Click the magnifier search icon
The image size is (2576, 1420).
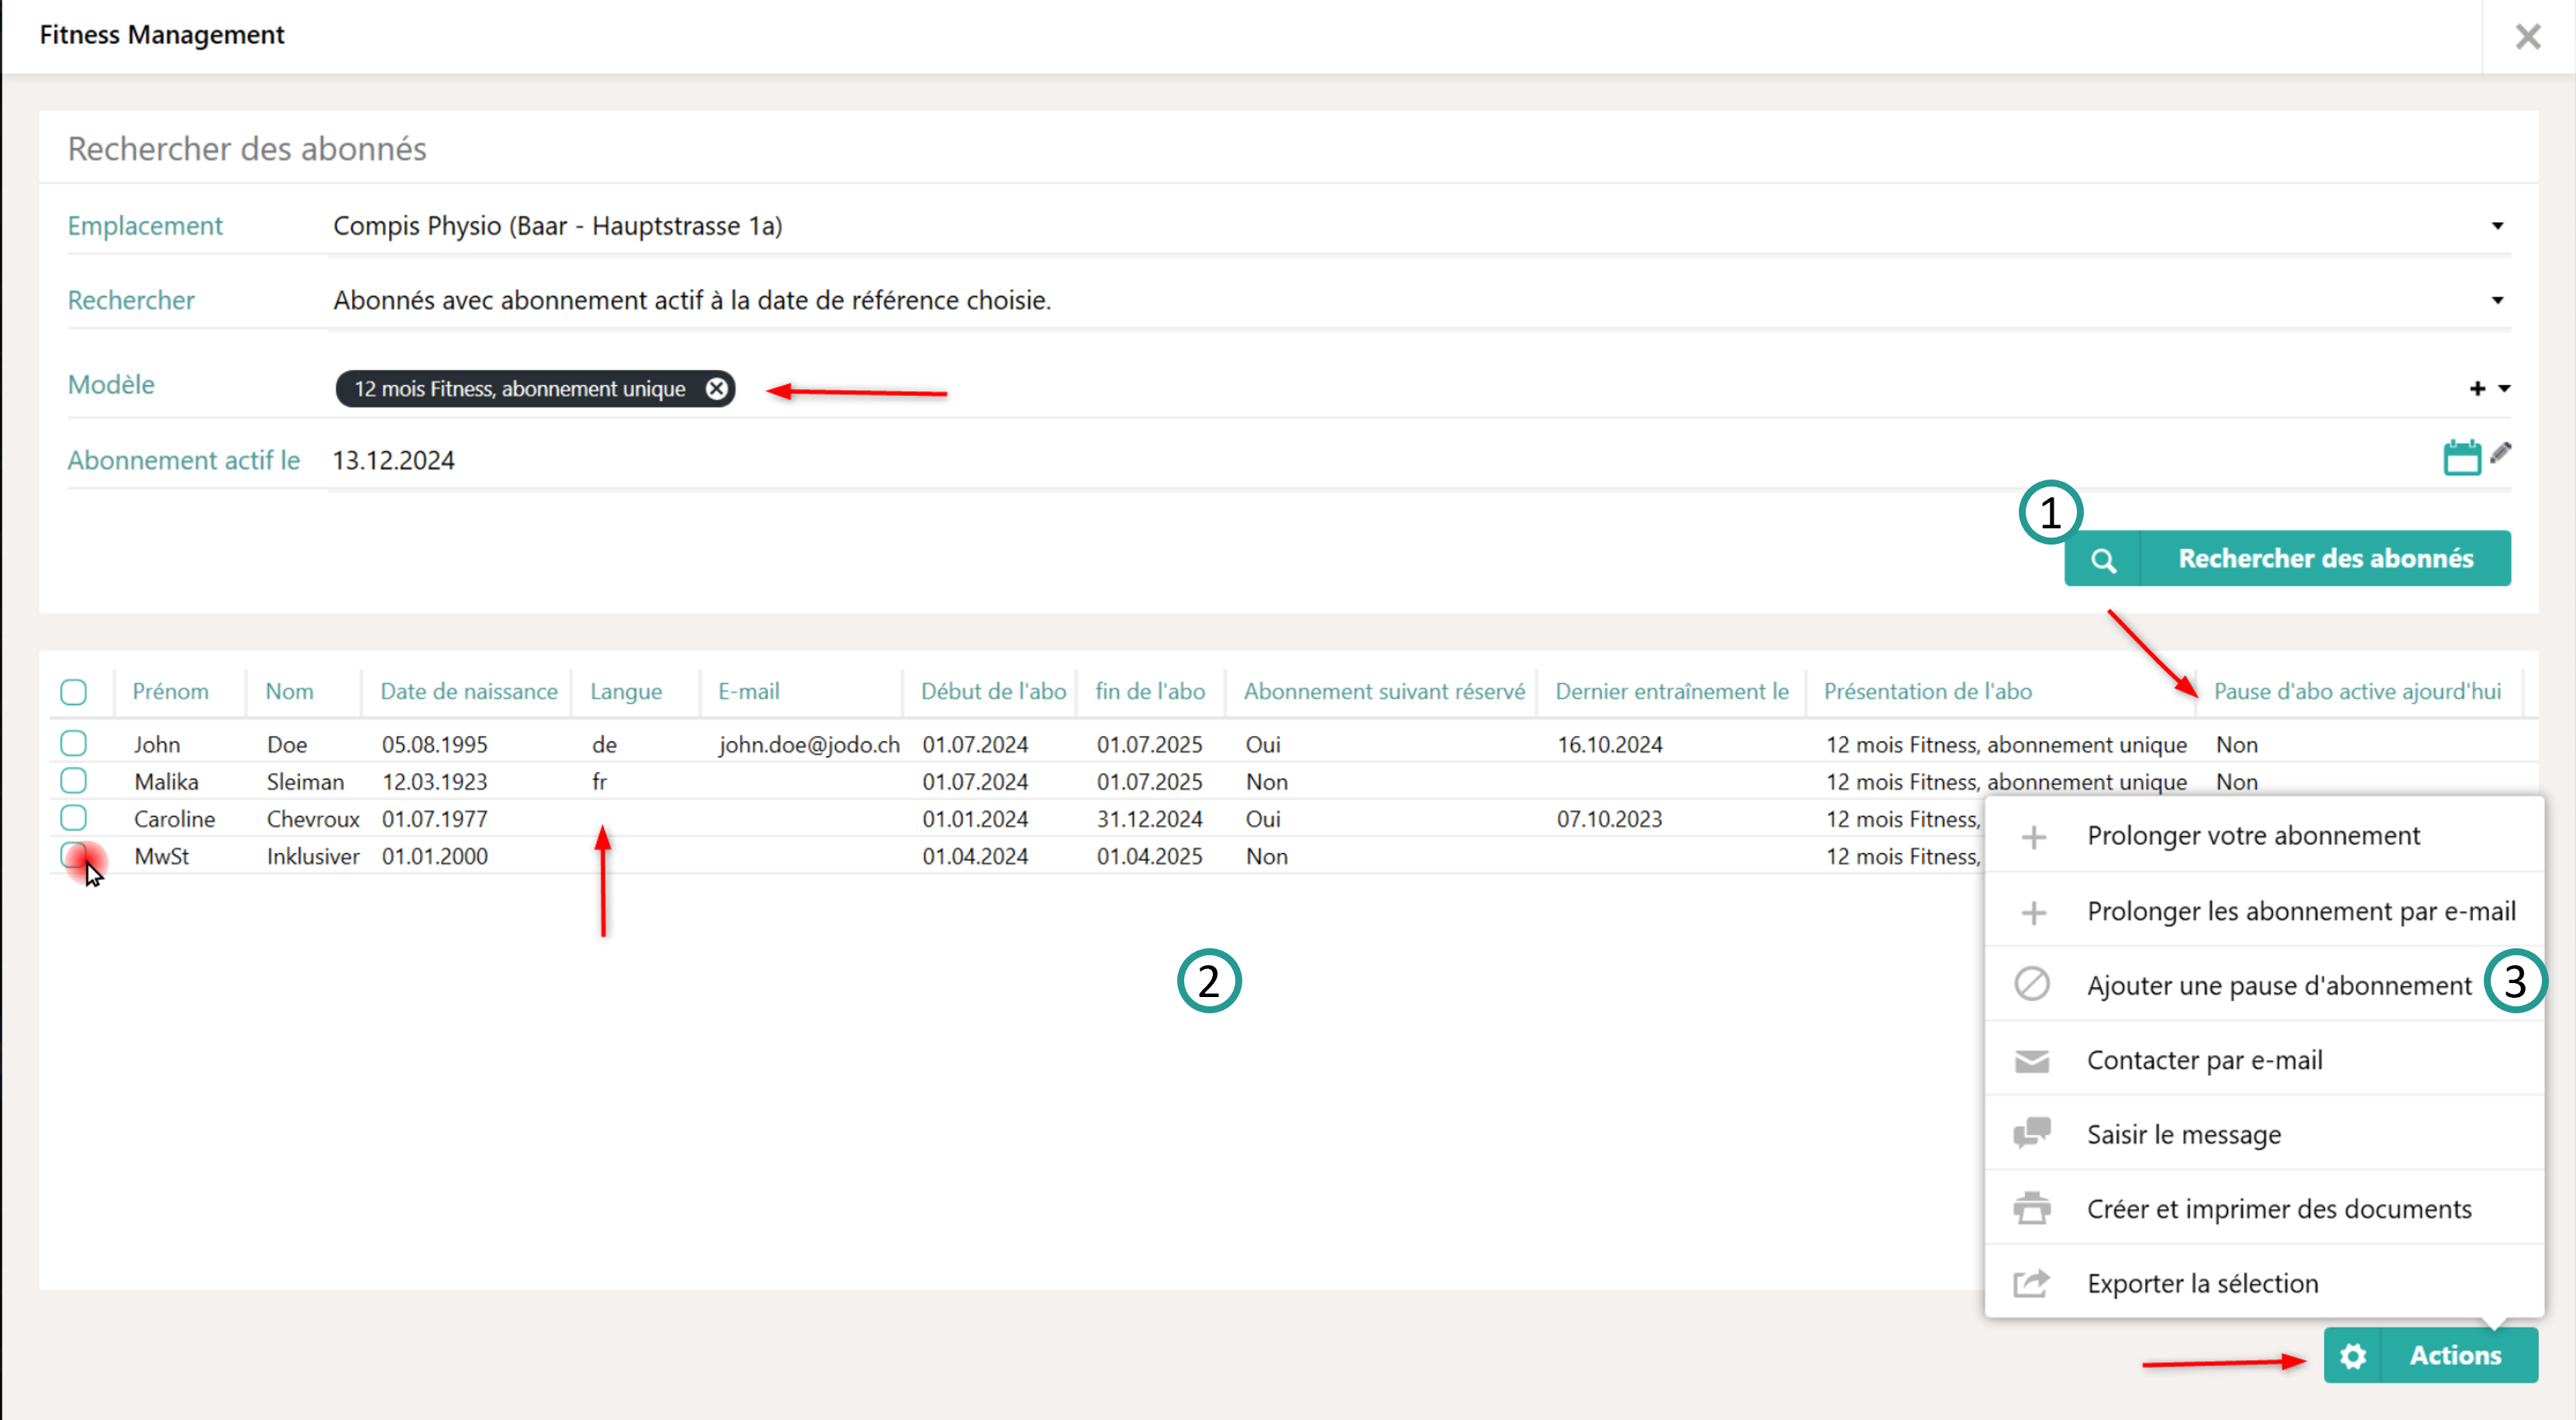coord(2103,561)
